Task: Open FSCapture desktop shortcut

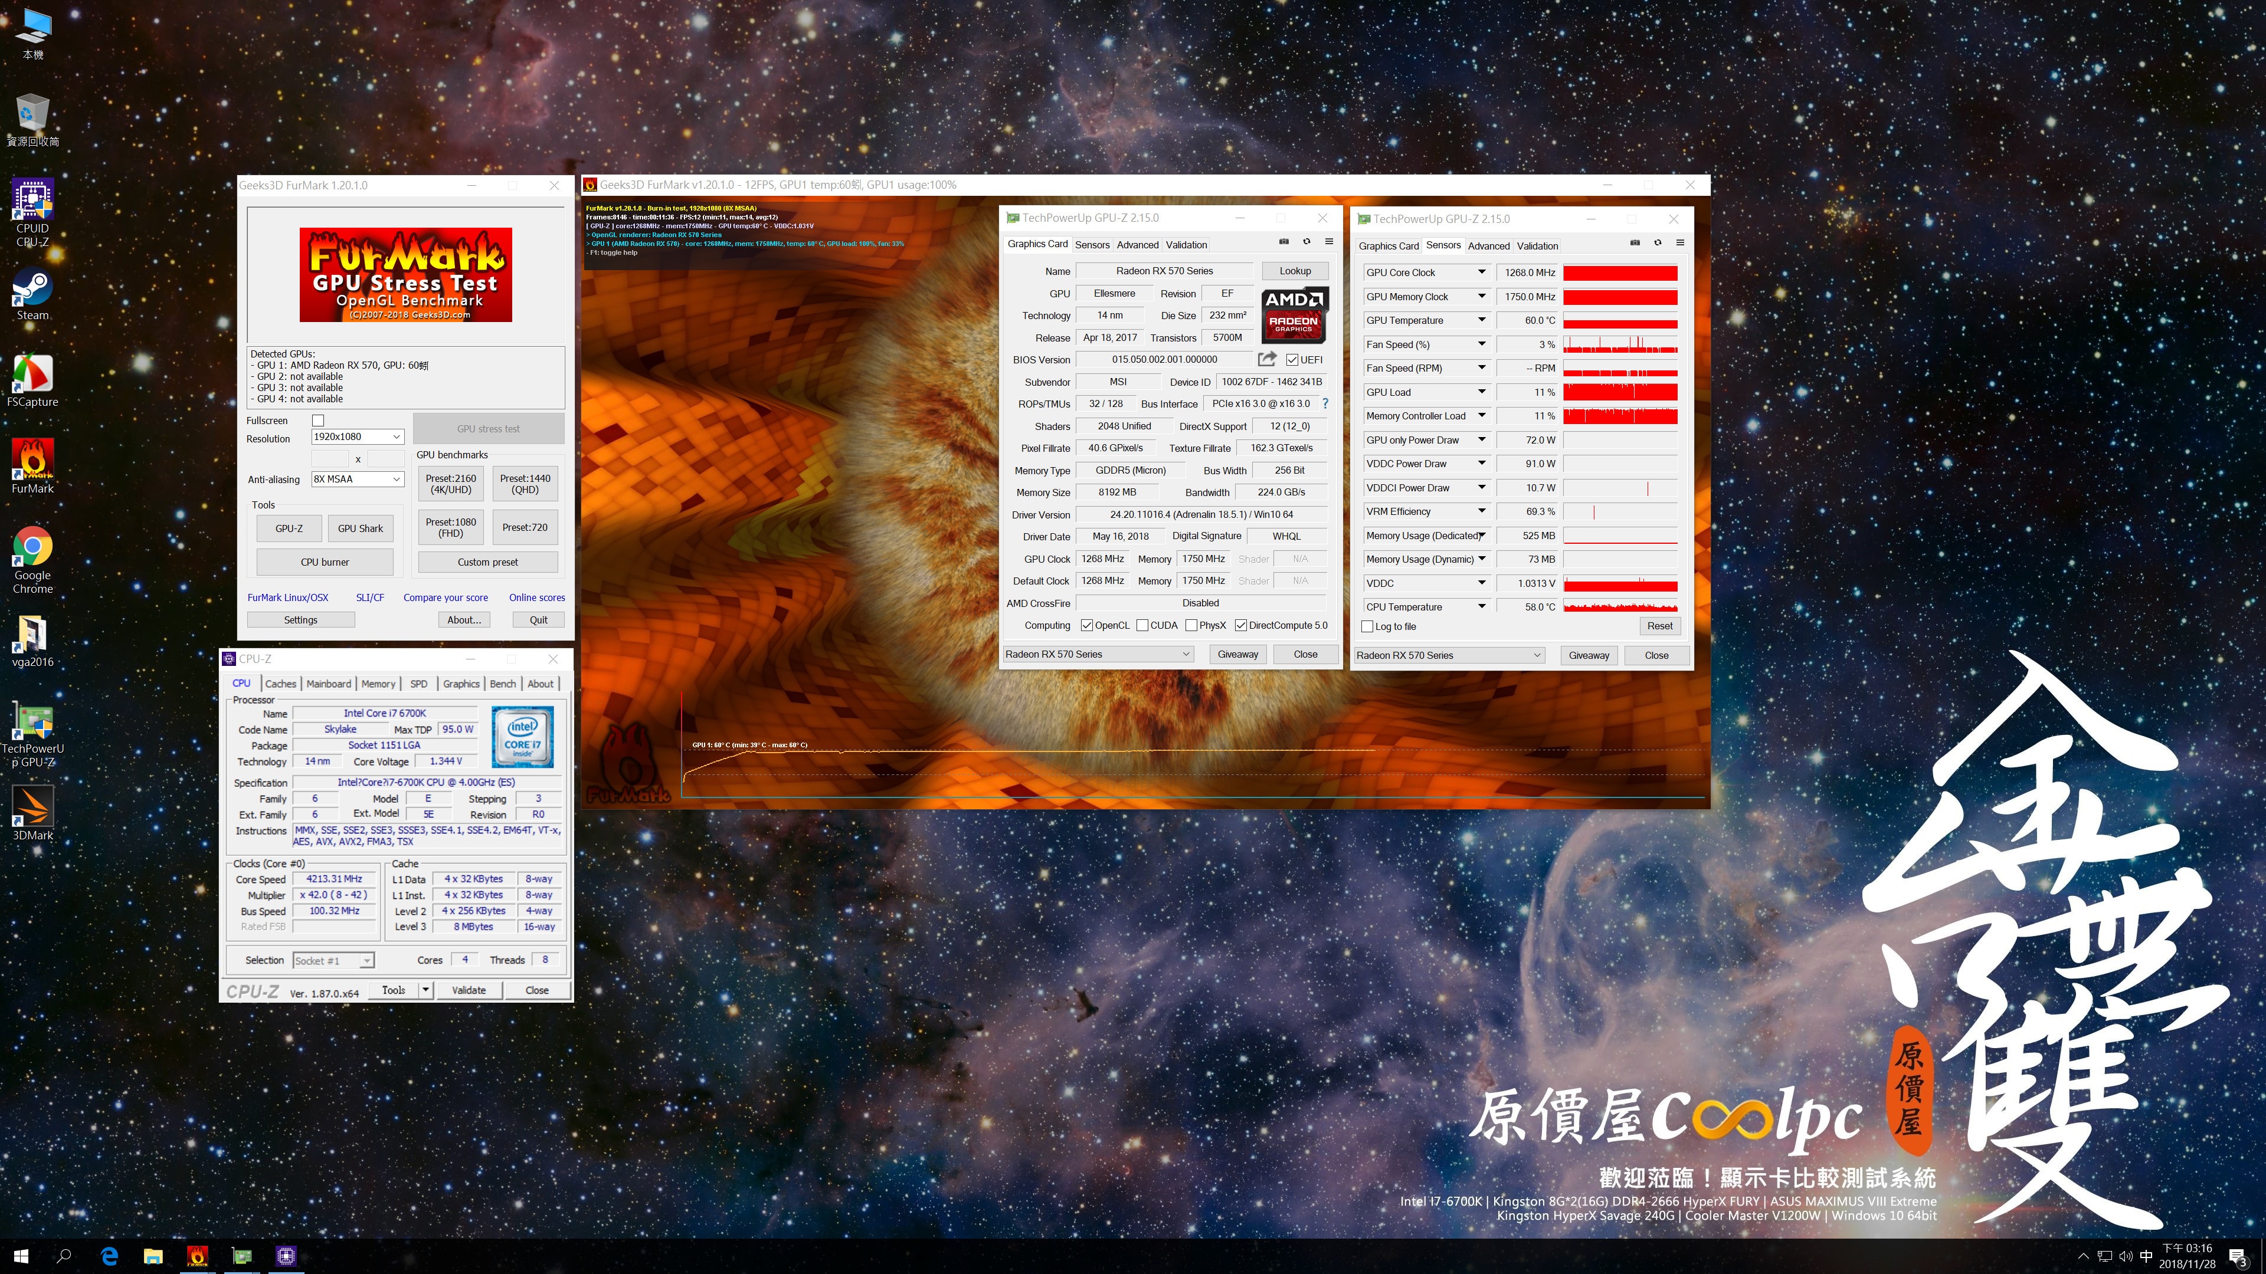Action: coord(32,382)
